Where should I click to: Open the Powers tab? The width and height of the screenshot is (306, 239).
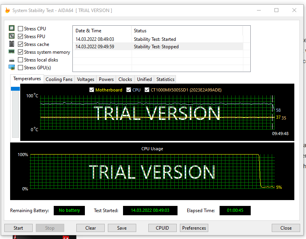106,79
